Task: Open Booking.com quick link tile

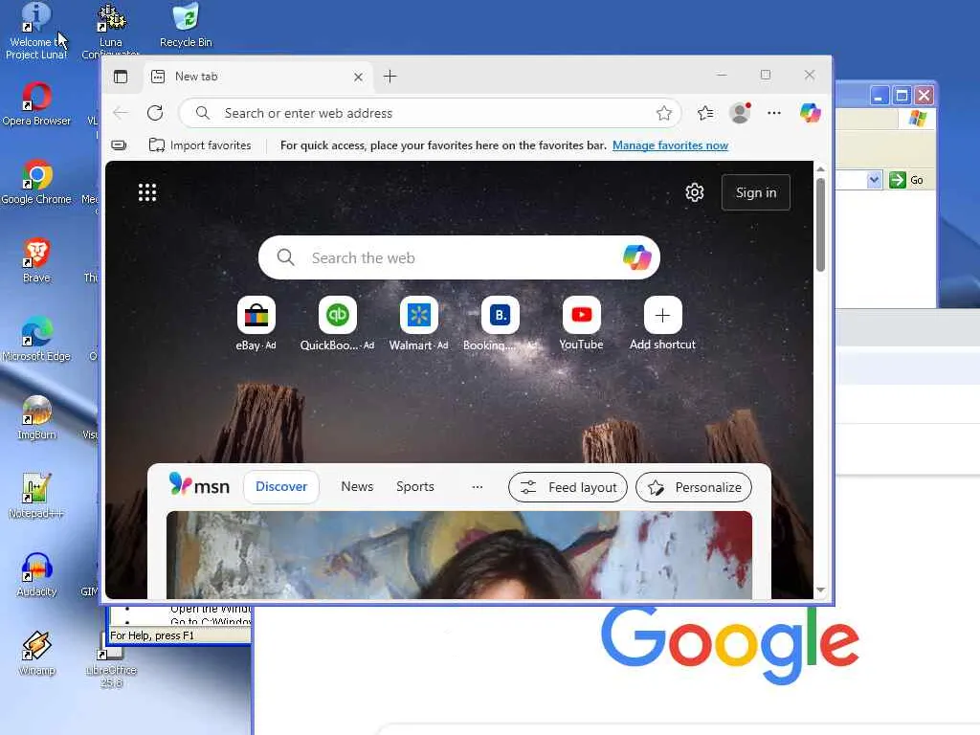Action: [x=500, y=323]
